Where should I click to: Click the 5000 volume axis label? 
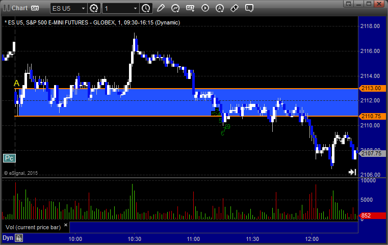[367, 200]
